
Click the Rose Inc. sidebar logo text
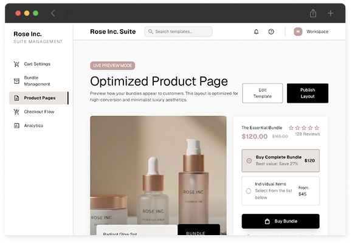[27, 34]
